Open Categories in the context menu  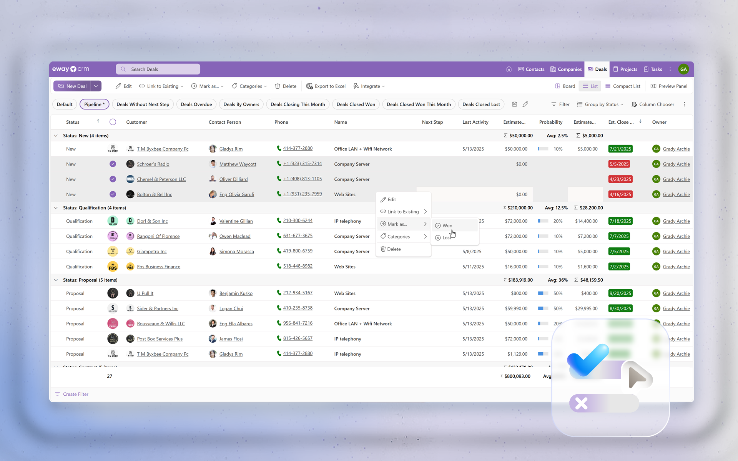[403, 237]
